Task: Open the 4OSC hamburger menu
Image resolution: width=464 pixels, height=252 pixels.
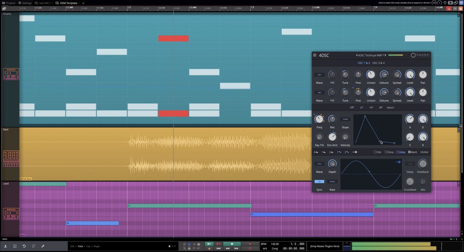Action: (314, 55)
